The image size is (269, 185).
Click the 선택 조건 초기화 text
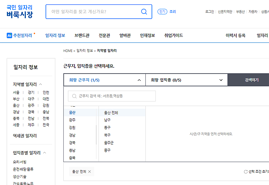pos(259,172)
